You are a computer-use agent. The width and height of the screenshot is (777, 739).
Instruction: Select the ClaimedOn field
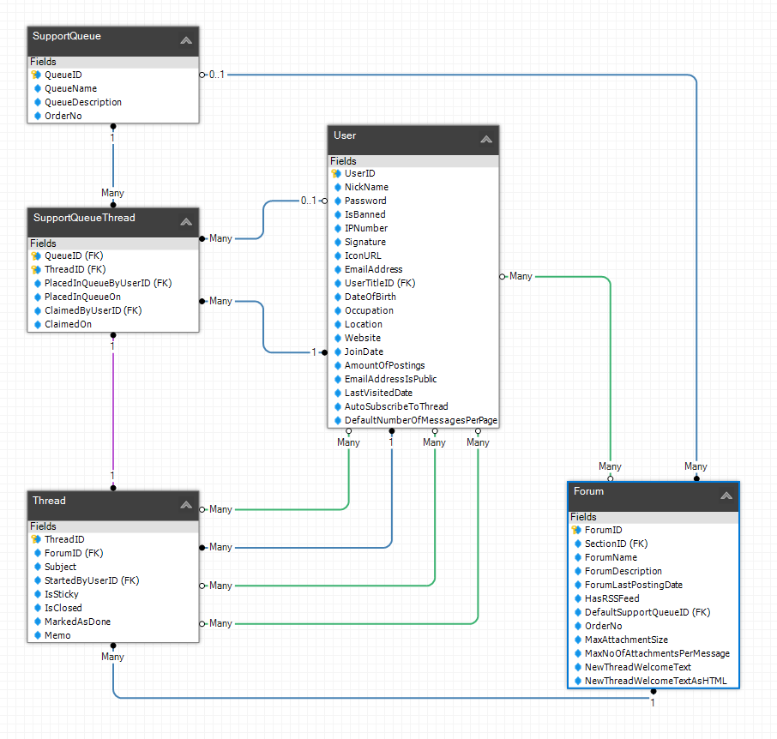click(113, 324)
